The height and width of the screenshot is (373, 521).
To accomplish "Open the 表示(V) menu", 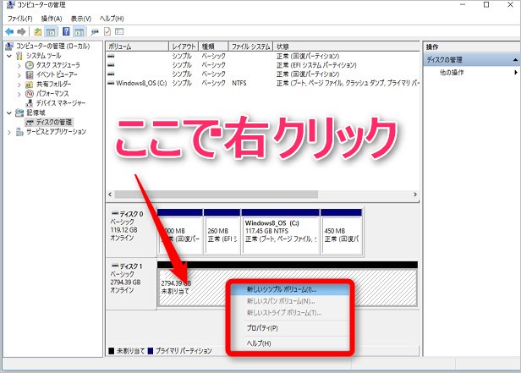I will pyautogui.click(x=81, y=19).
